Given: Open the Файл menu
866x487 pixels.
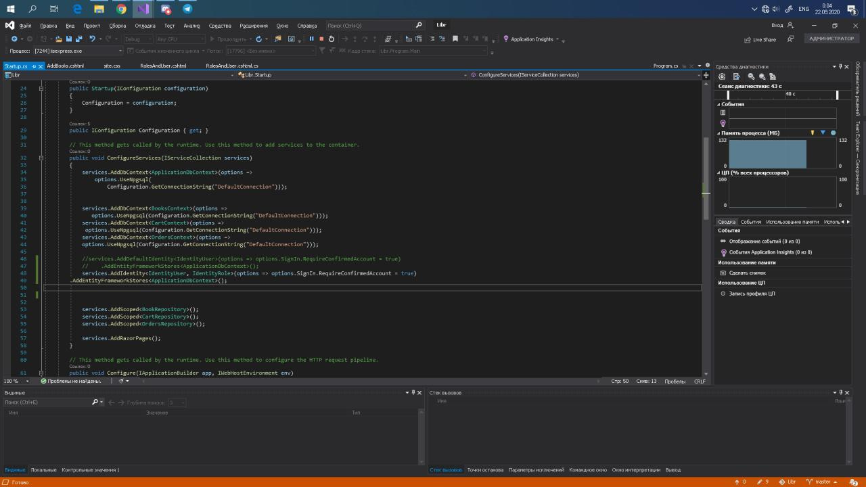Looking at the screenshot, I should [x=26, y=26].
